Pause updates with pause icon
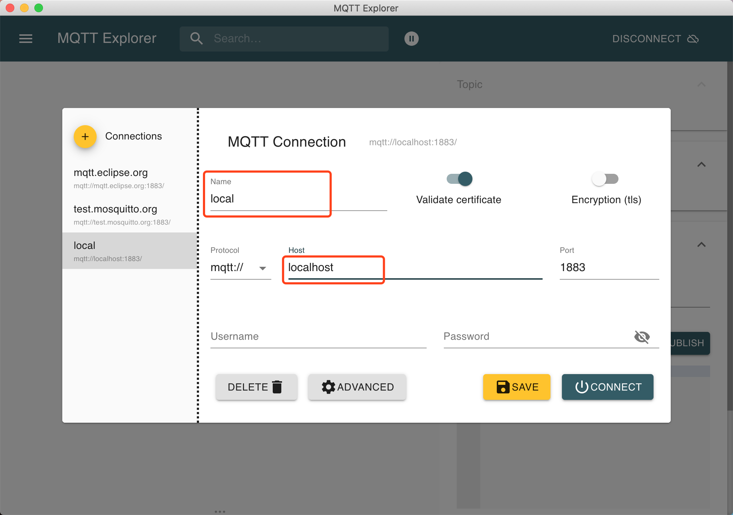Image resolution: width=733 pixels, height=515 pixels. (x=411, y=39)
